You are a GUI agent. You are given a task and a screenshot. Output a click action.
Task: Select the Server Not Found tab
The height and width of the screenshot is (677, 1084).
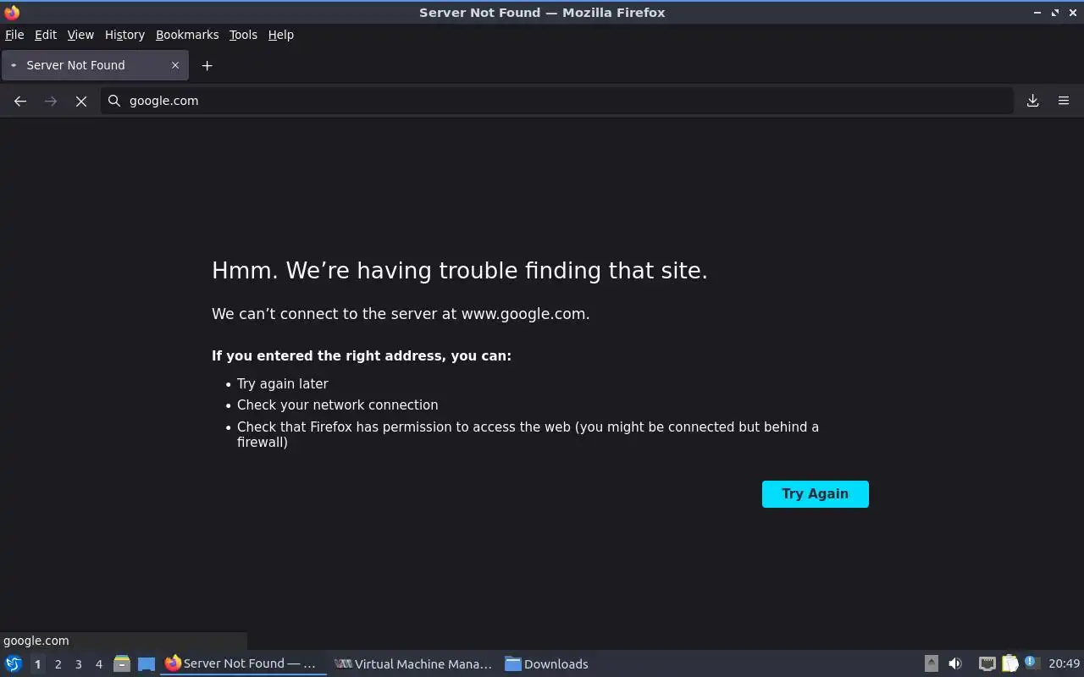pyautogui.click(x=95, y=65)
